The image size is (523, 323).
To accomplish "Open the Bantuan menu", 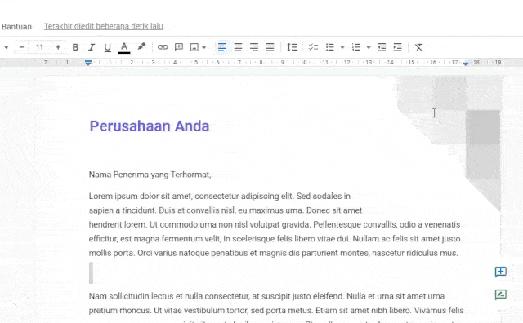I will coord(16,27).
